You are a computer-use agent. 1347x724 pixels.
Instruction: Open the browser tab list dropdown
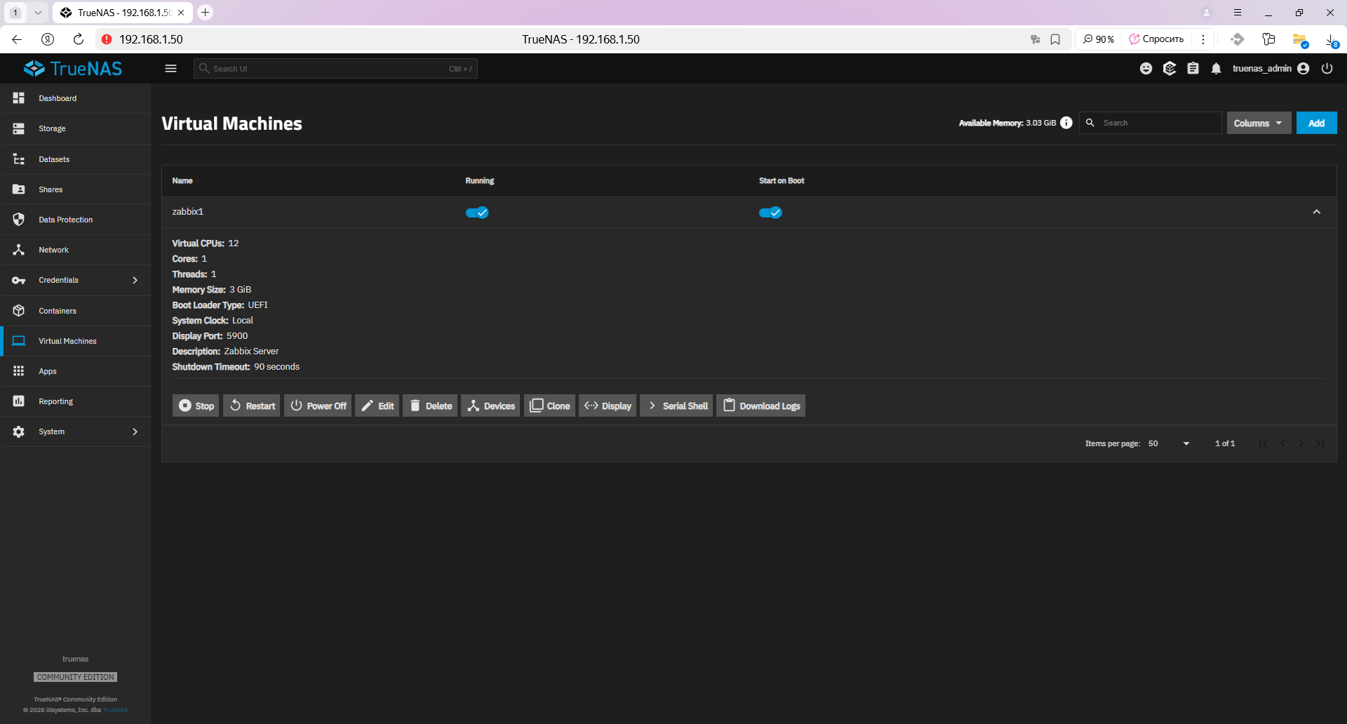pos(38,13)
